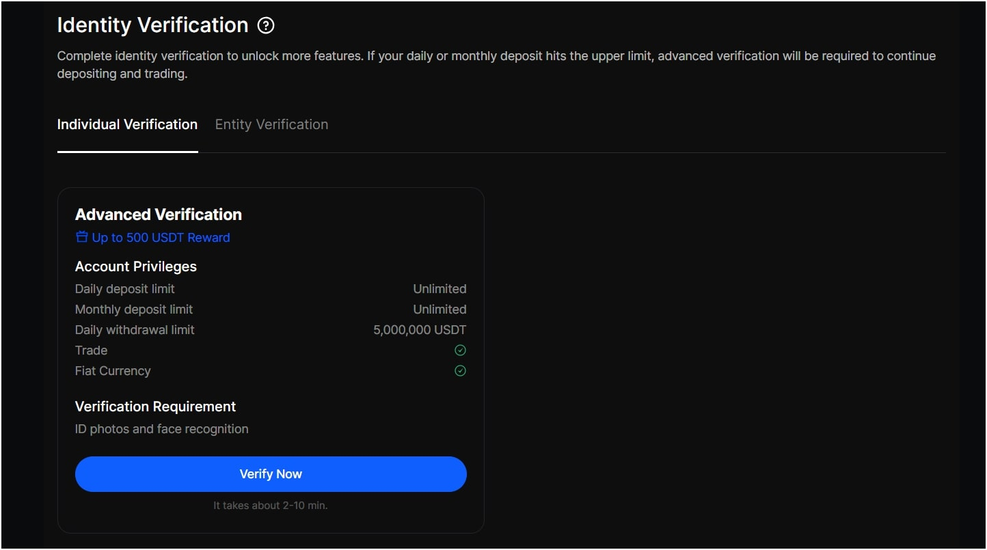Click the Unlimited value for daily deposit
This screenshot has width=987, height=550.
(x=440, y=289)
